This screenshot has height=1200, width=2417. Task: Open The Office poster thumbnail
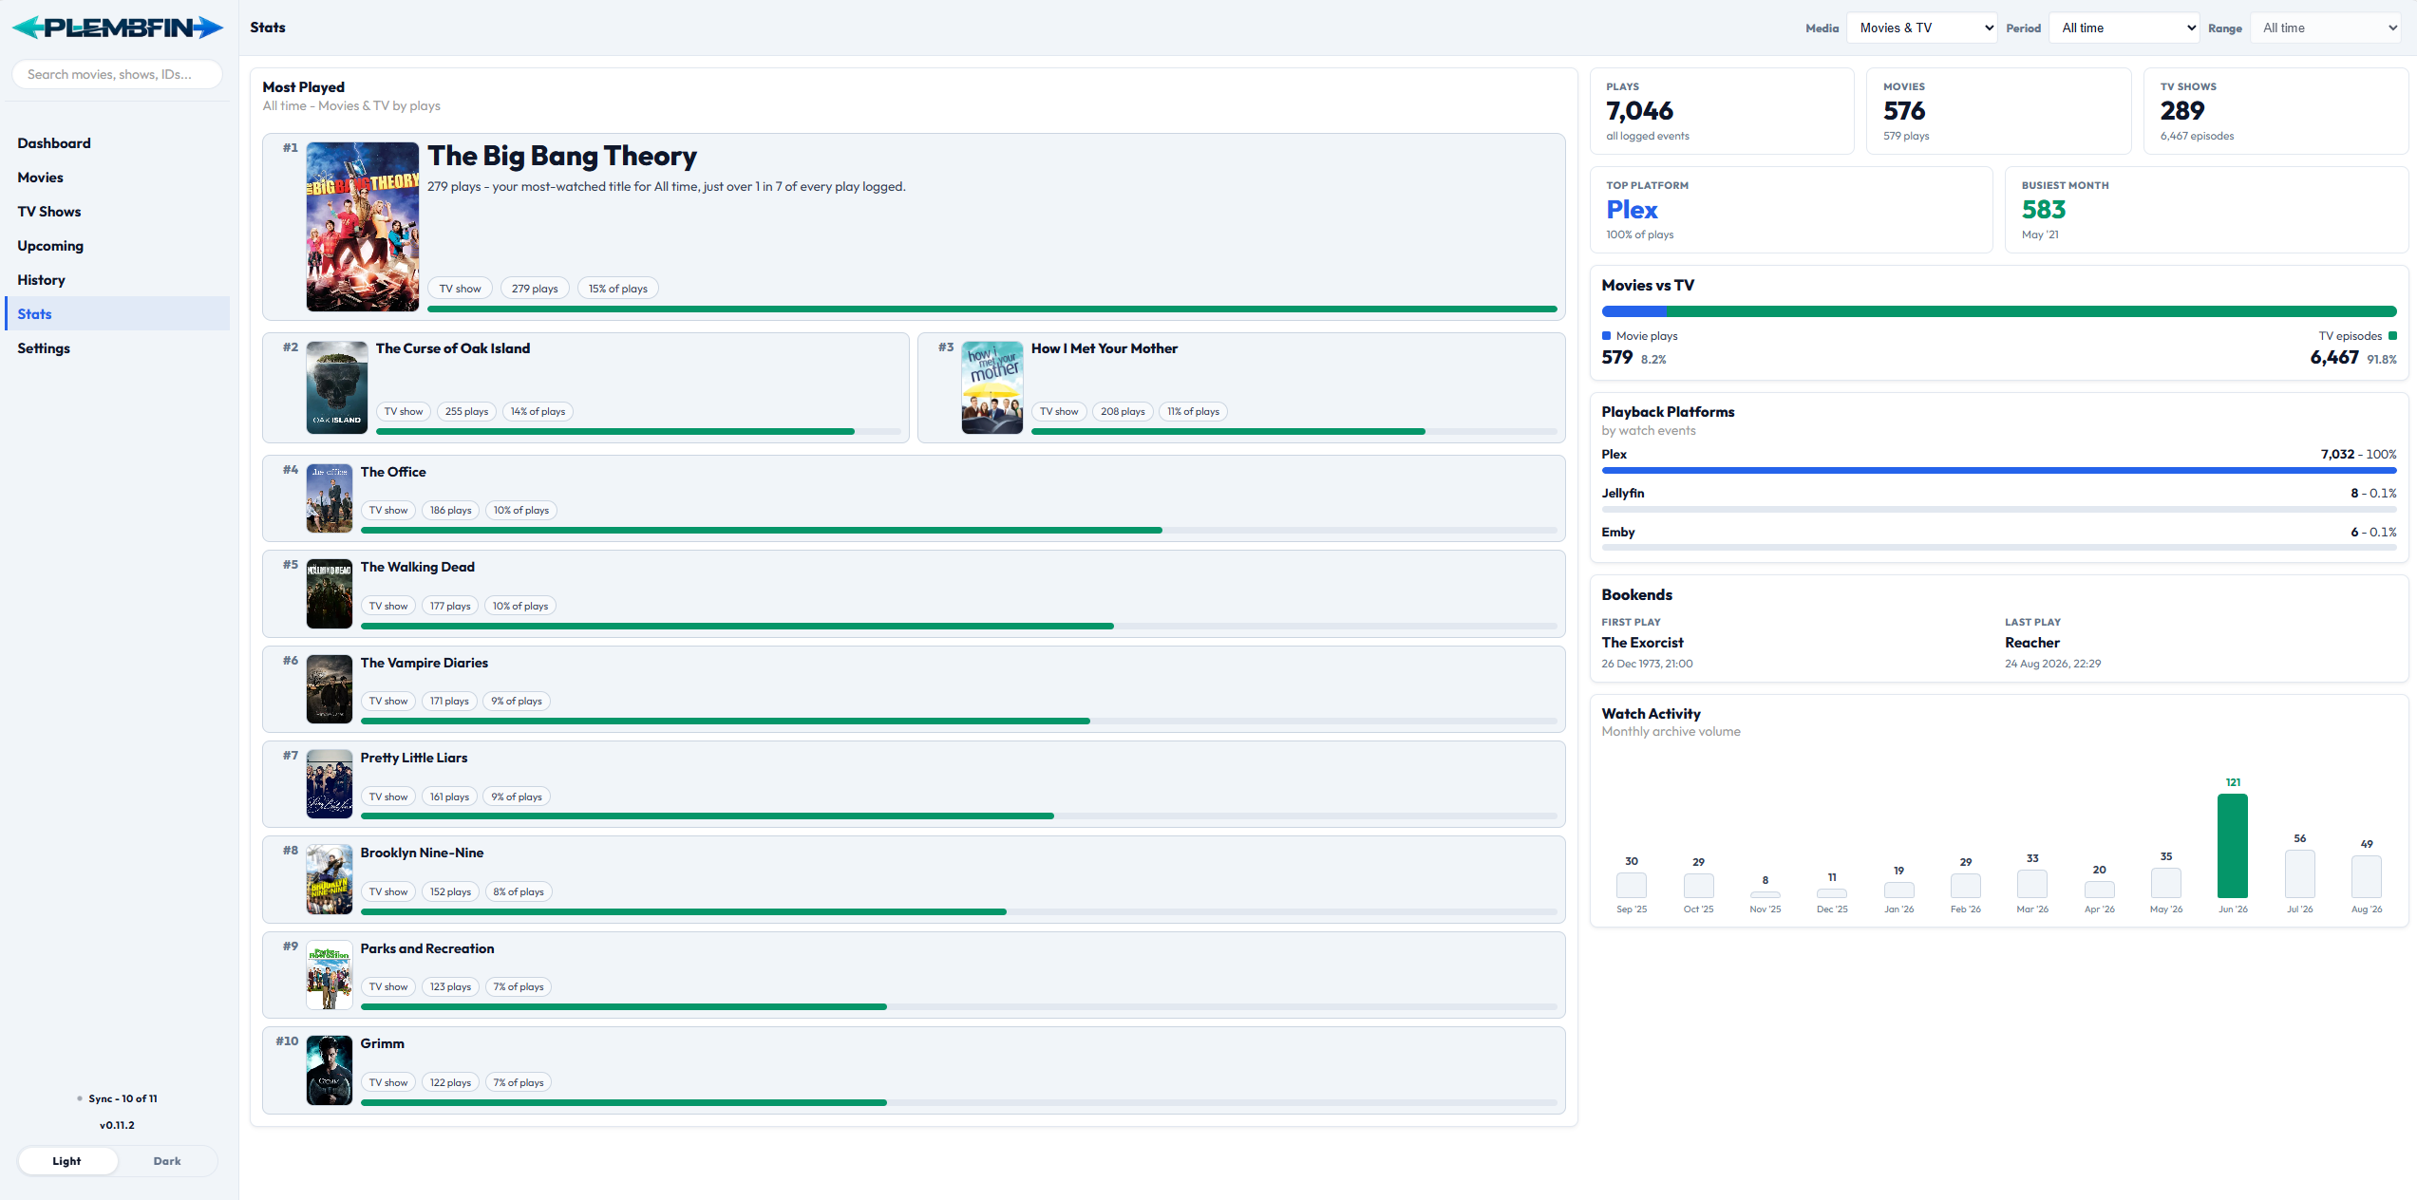coord(330,498)
